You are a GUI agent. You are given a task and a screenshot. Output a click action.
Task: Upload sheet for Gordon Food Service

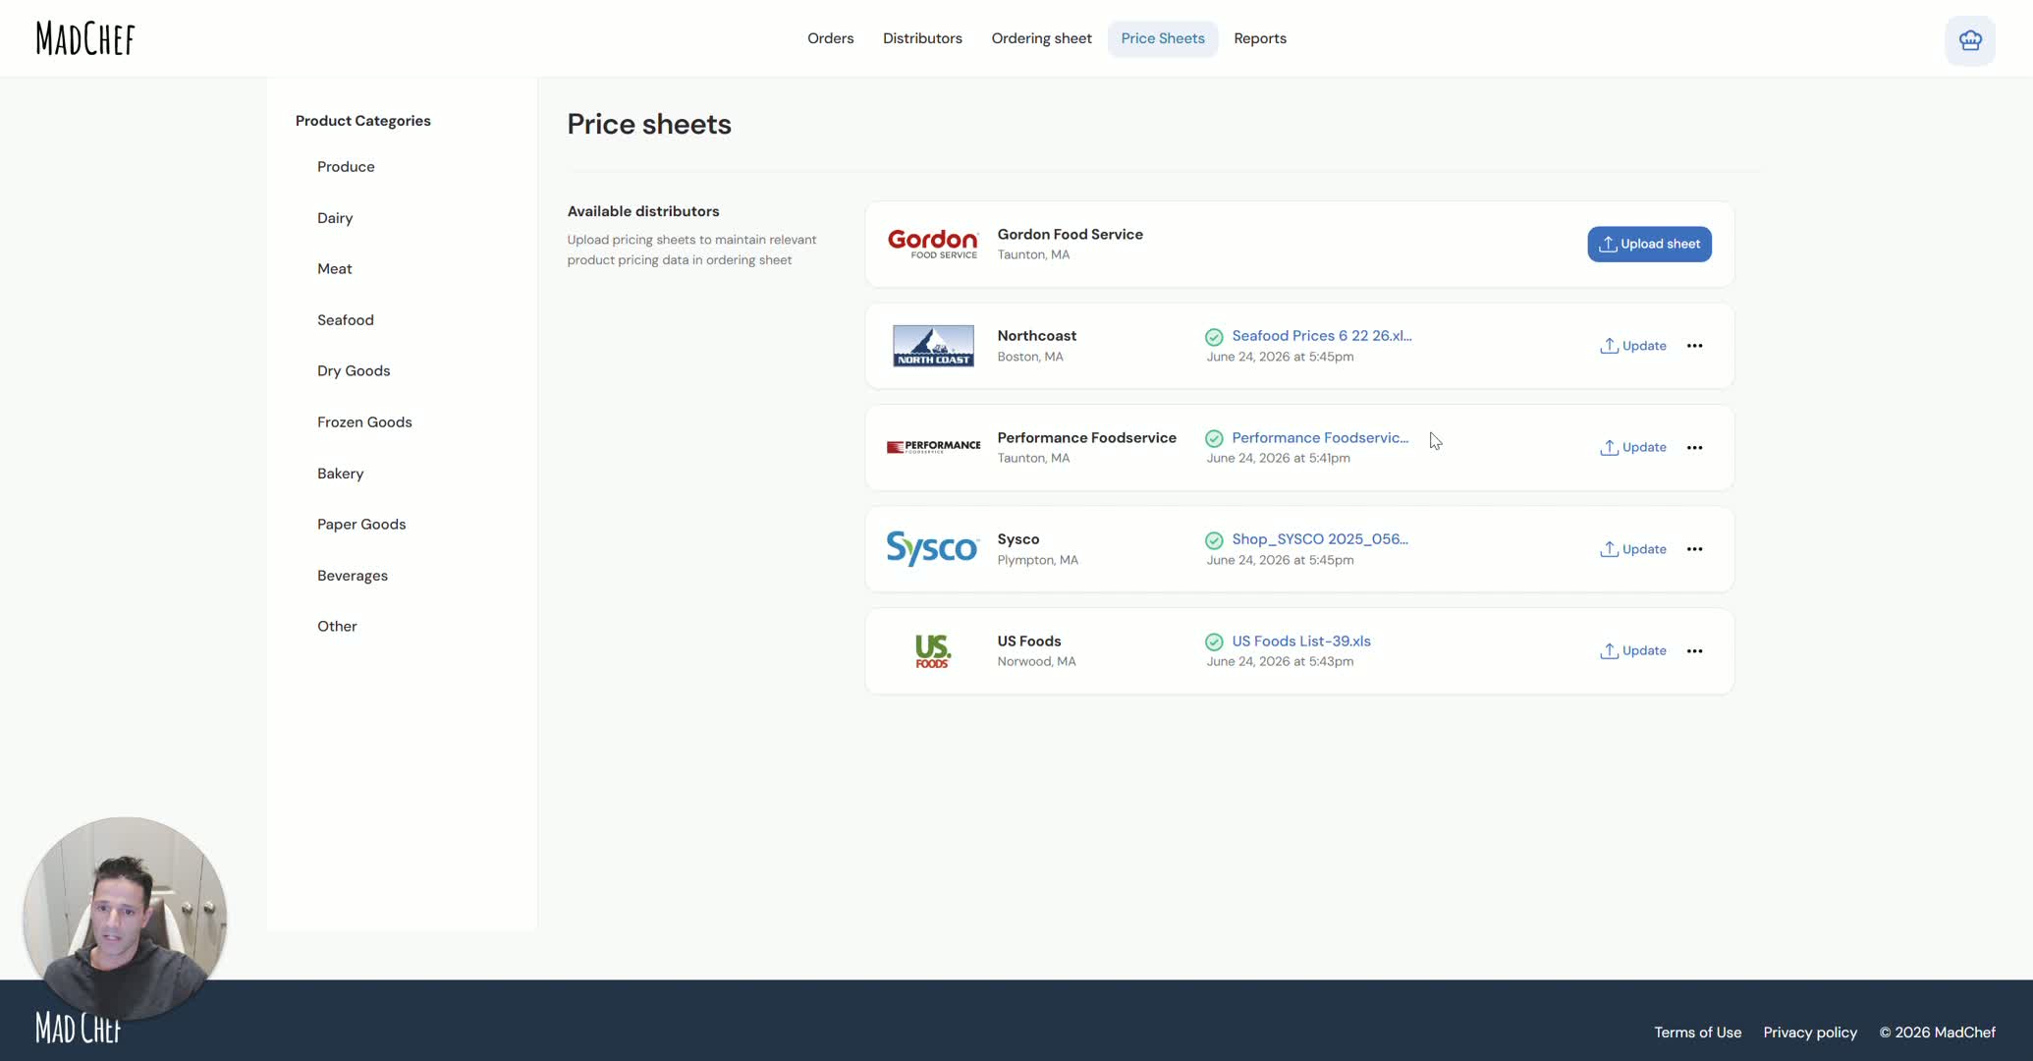coord(1649,244)
